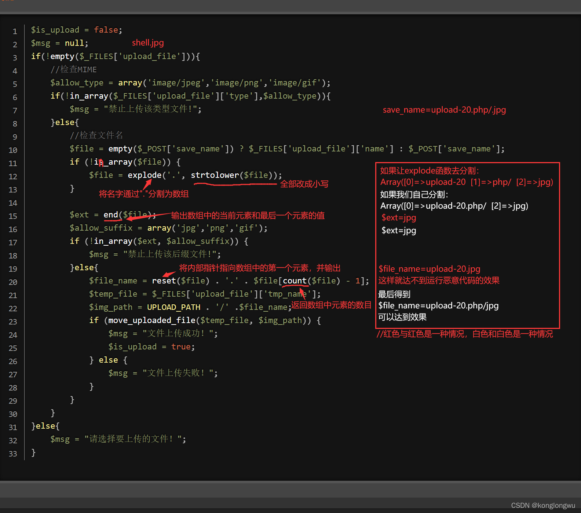Click the '//检查MIME' comment
Image resolution: width=581 pixels, height=513 pixels.
pos(74,69)
